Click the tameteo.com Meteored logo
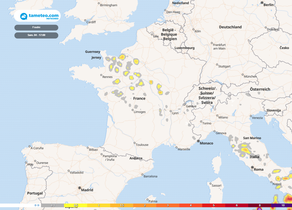Screen dimensions: 292x210 [x=37, y=16]
